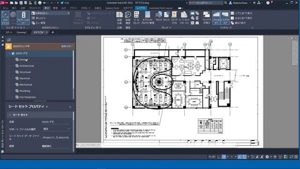
Task: Collapse the 20231 sheet set tree node
Action: click(9, 53)
